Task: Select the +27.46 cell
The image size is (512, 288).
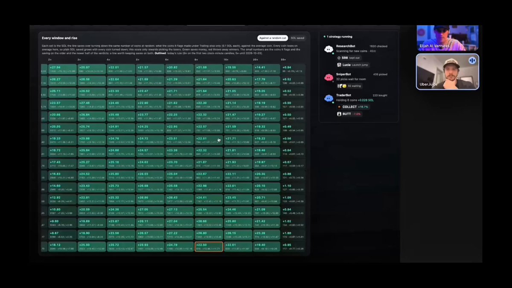Action: (91, 105)
